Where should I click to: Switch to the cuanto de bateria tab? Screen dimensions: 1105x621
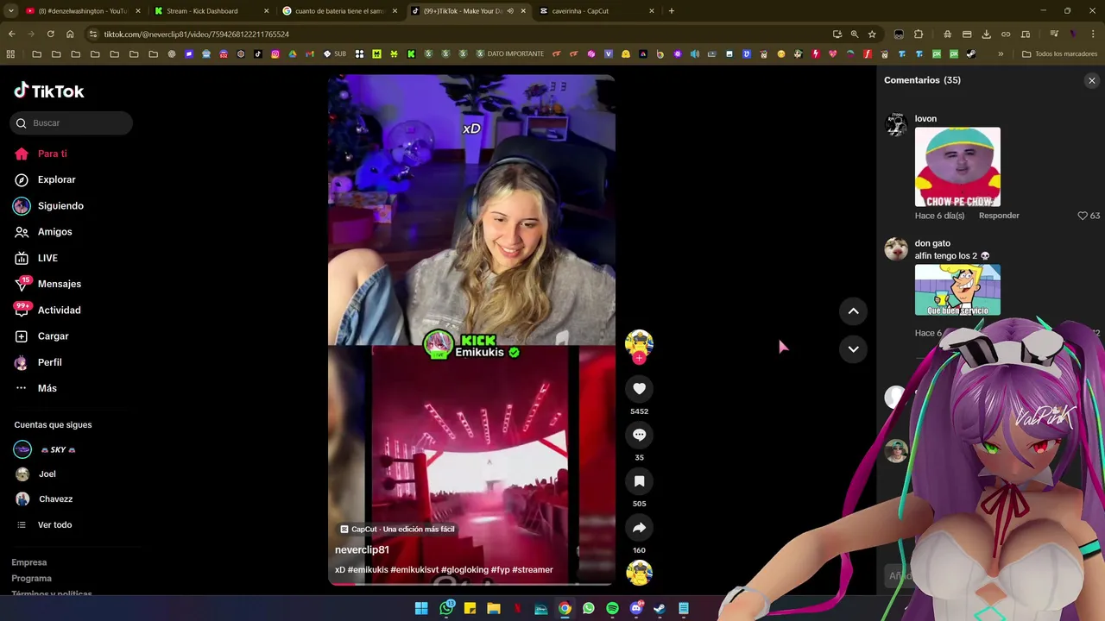(x=339, y=11)
